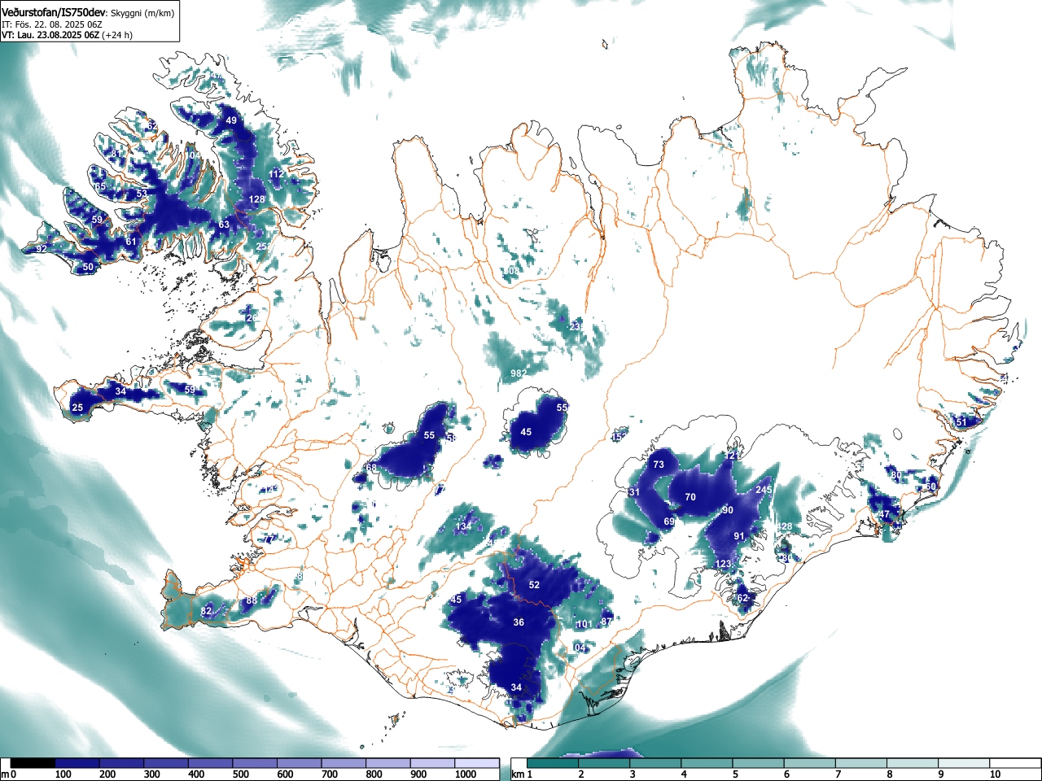
Task: Click the 47 value near the southeast coast
Action: pyautogui.click(x=884, y=515)
